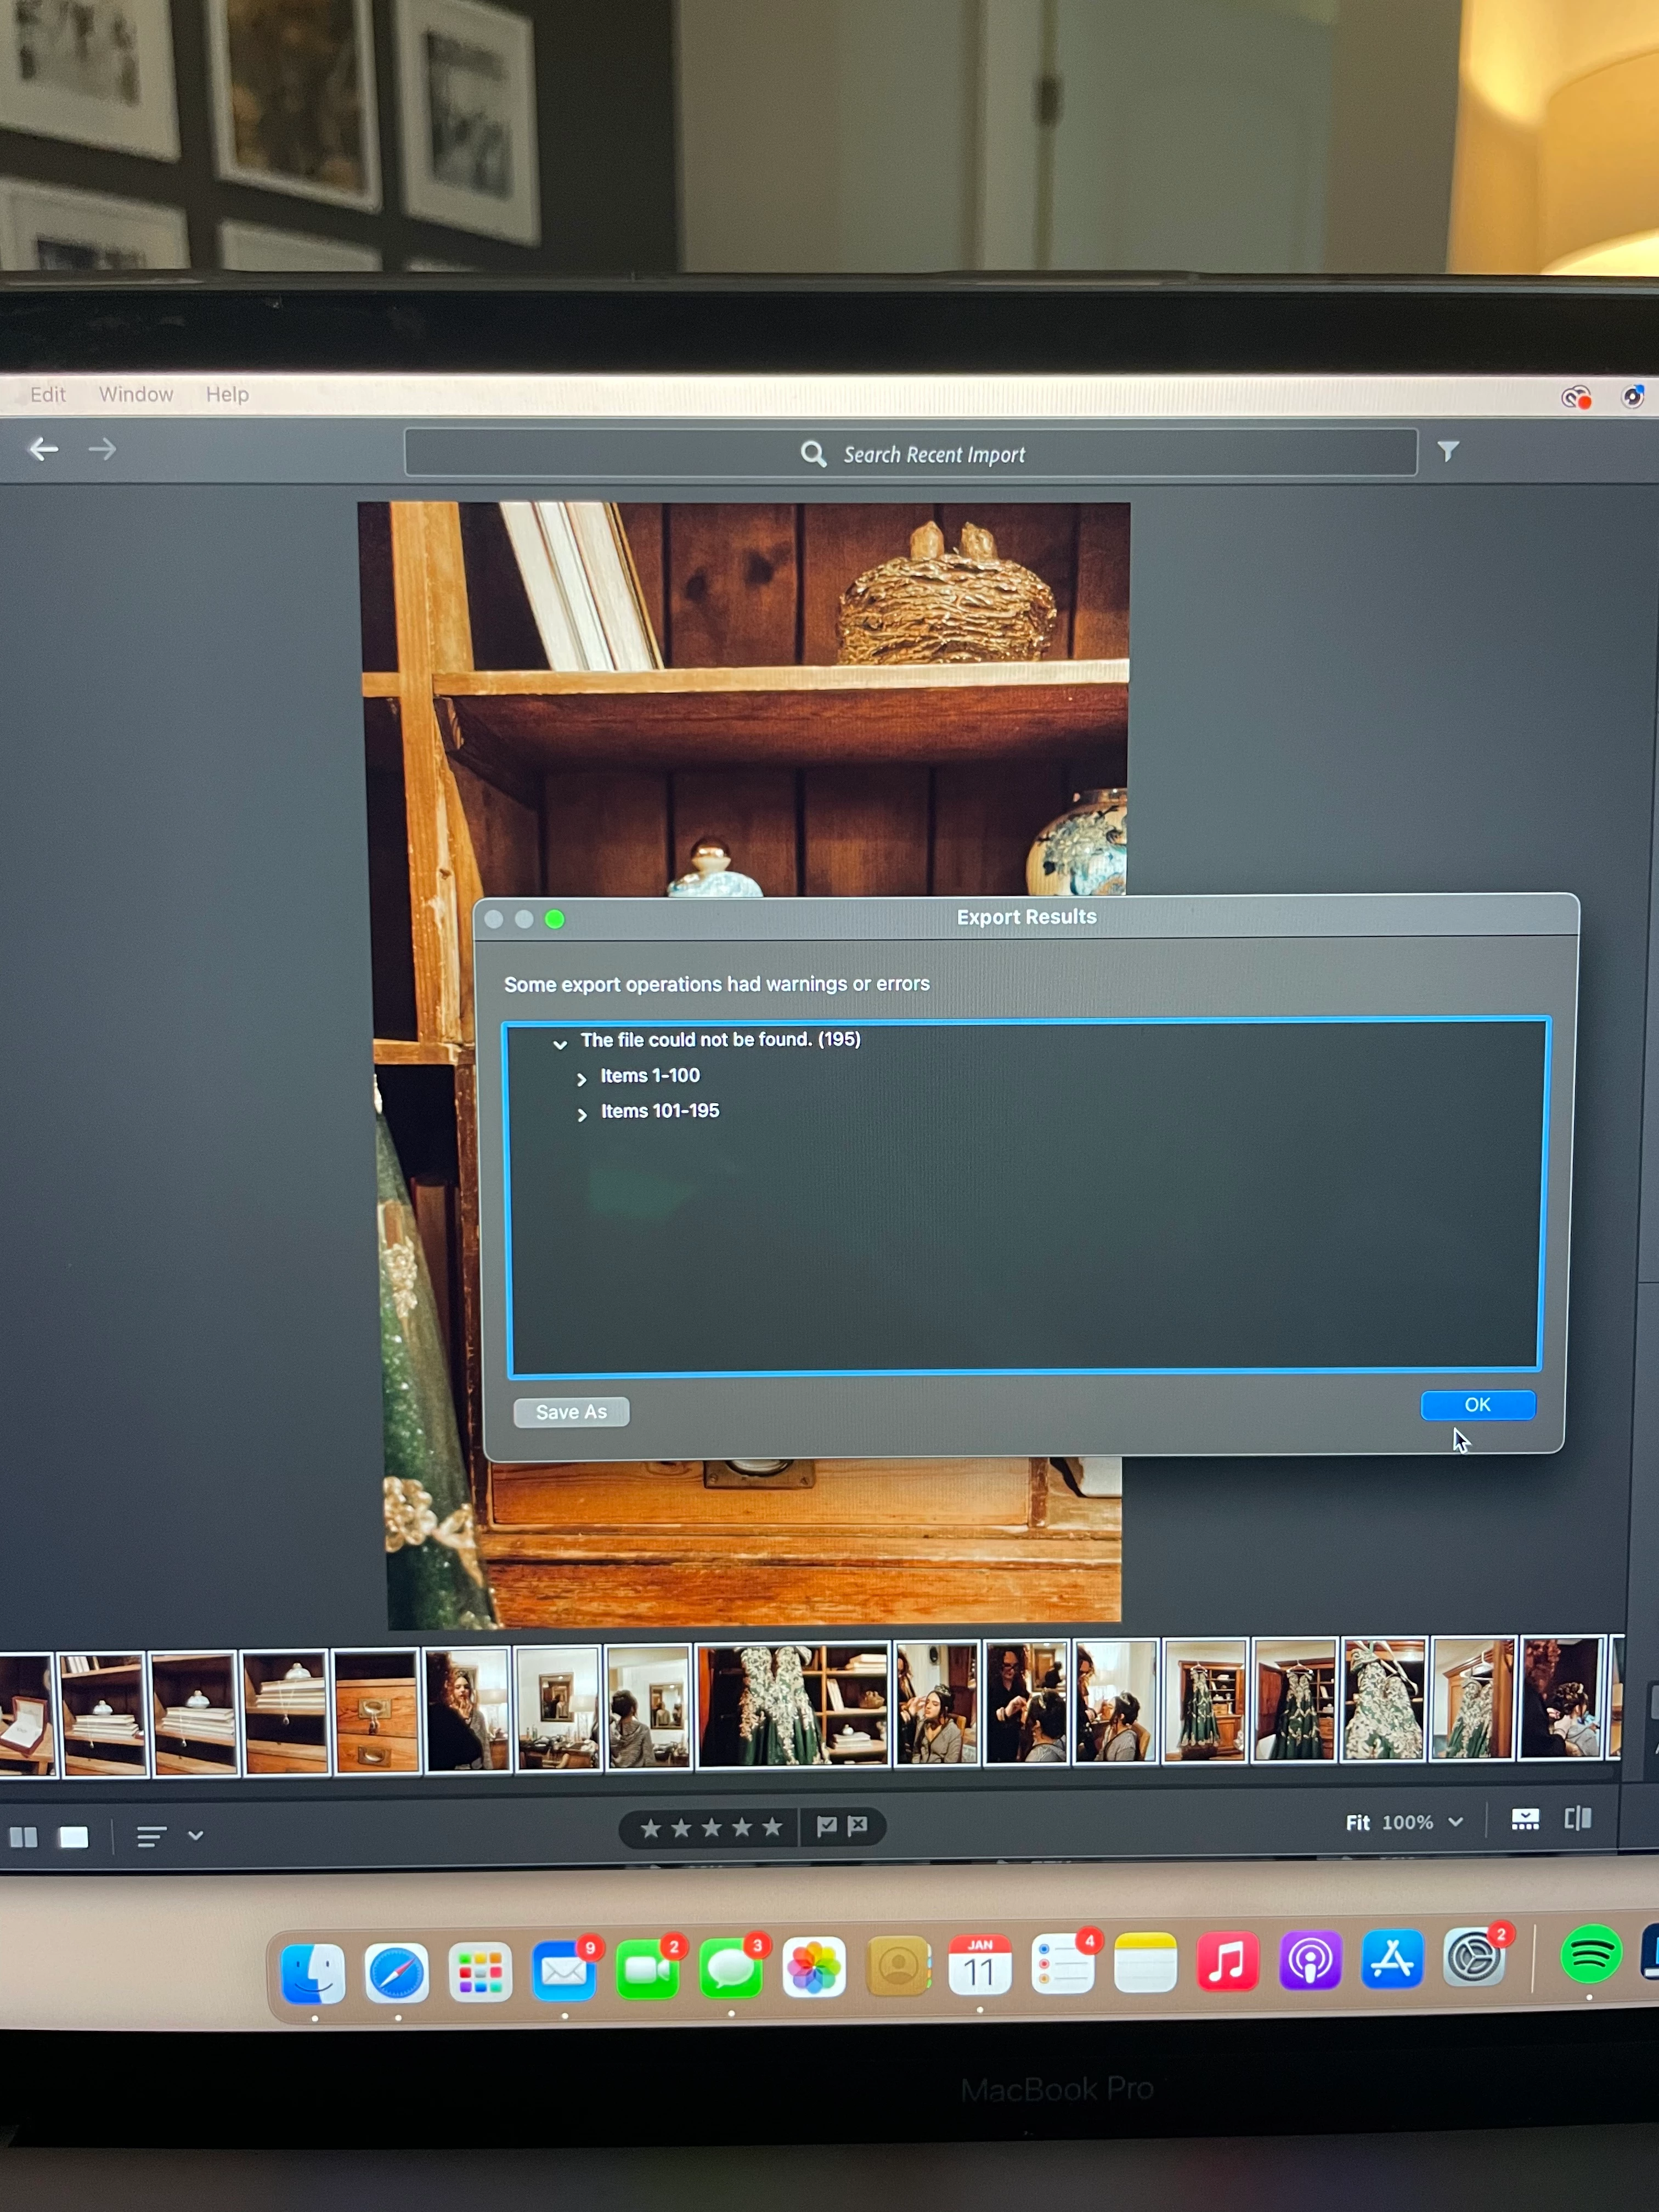Select single photo detail view icon
This screenshot has height=2212, width=1659.
(74, 1837)
